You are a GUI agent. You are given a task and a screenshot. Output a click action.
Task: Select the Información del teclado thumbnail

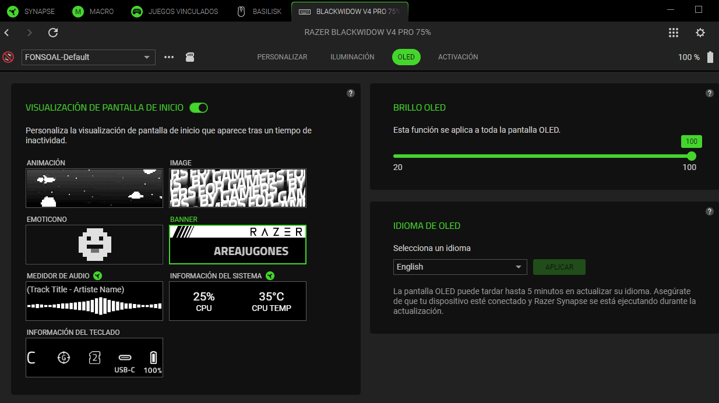point(94,358)
